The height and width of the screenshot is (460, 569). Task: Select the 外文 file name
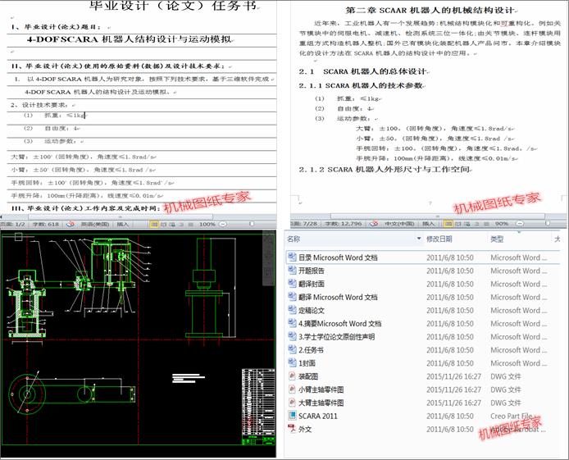[x=305, y=429]
